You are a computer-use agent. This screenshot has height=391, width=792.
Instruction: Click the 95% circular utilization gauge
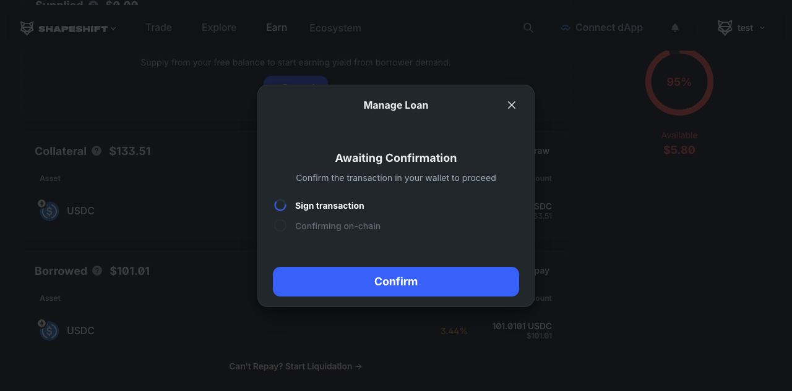click(x=679, y=82)
